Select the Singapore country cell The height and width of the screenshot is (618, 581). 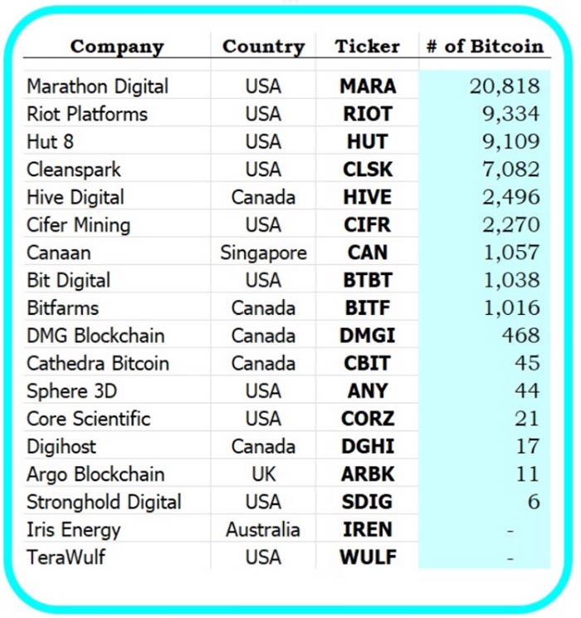coord(263,253)
